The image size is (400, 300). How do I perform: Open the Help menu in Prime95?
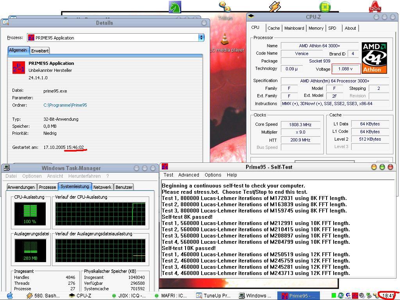pos(232,175)
